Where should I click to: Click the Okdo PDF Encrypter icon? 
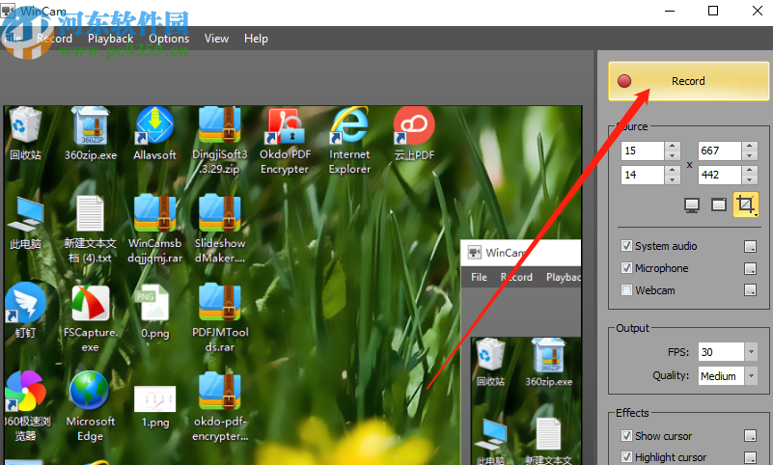pos(285,126)
